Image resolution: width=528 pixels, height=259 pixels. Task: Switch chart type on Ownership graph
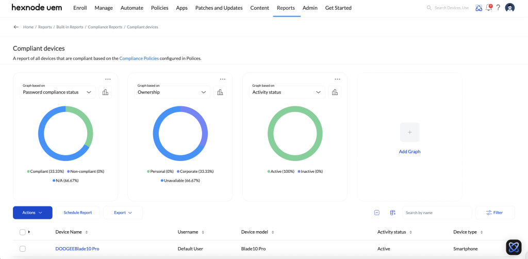tap(220, 92)
